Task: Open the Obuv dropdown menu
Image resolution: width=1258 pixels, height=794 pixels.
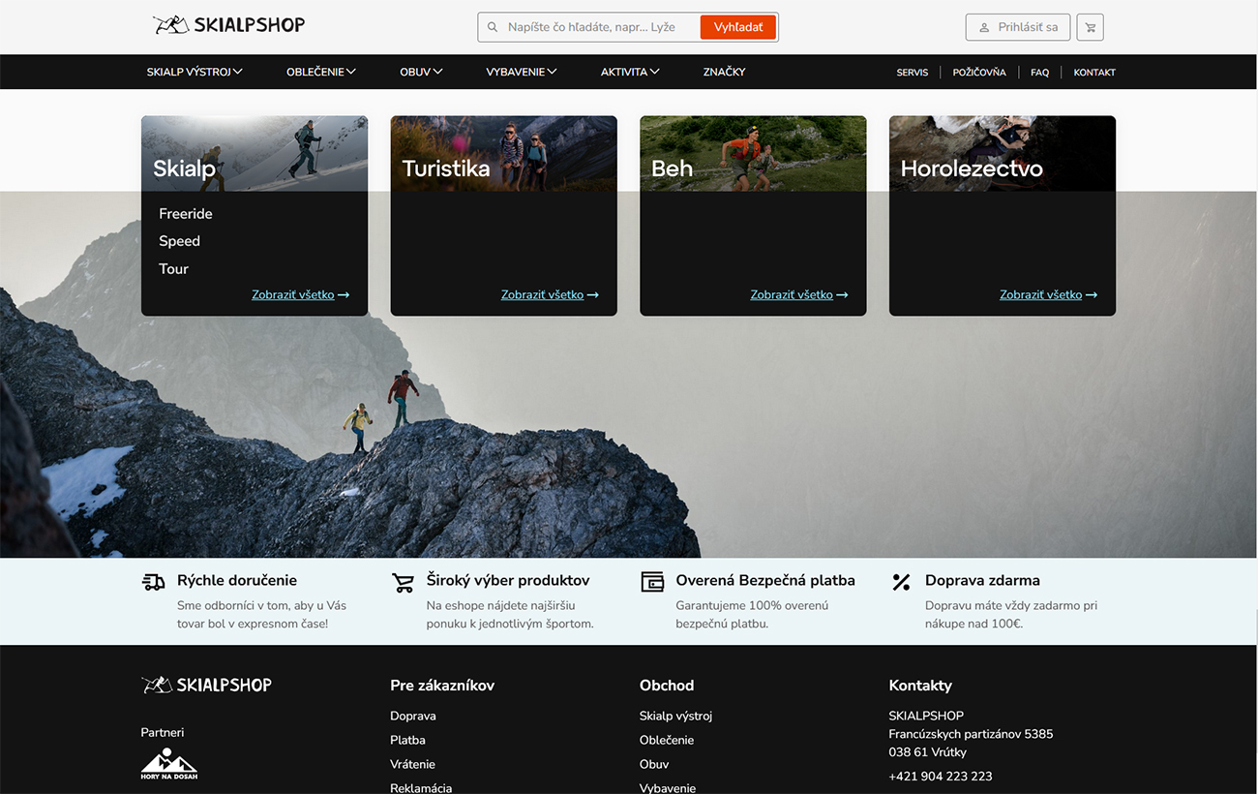Action: point(421,72)
